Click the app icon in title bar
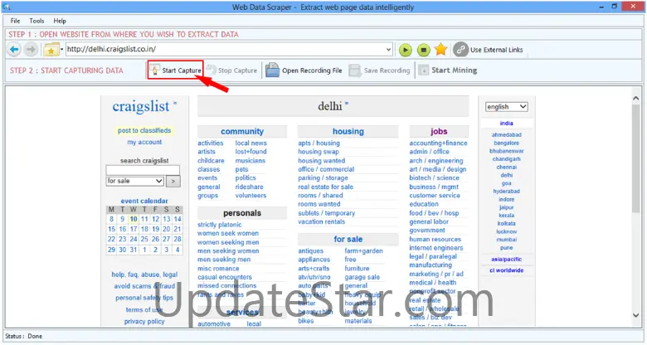Screen dimensions: 647x345 coord(6,7)
